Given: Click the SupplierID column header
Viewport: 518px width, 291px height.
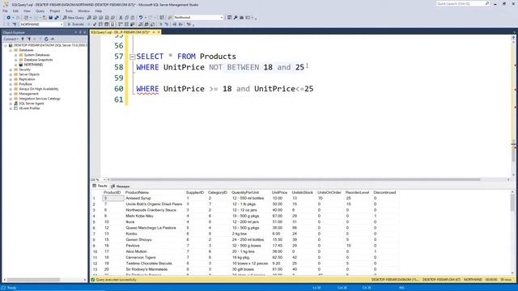Looking at the screenshot, I should 194,192.
